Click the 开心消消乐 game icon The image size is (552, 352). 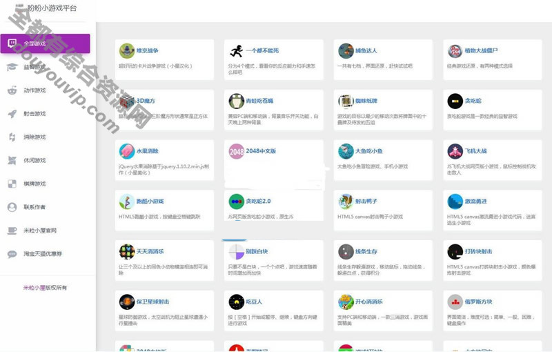[346, 302]
